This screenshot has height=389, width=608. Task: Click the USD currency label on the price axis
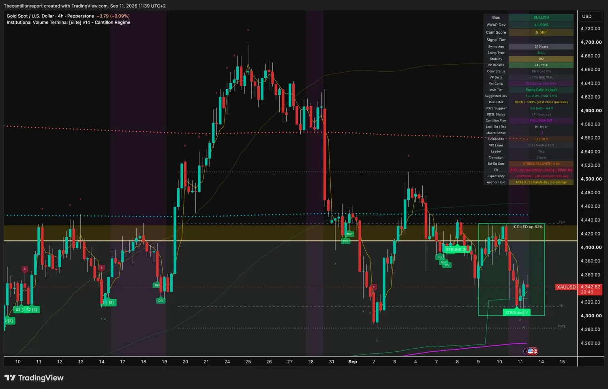tap(587, 17)
